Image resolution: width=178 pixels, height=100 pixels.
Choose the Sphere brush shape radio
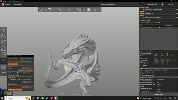pos(11,80)
